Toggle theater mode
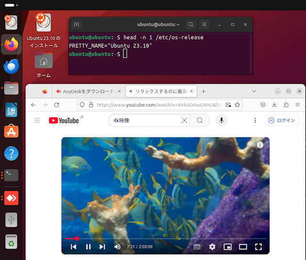Image resolution: width=306 pixels, height=260 pixels. (x=243, y=247)
